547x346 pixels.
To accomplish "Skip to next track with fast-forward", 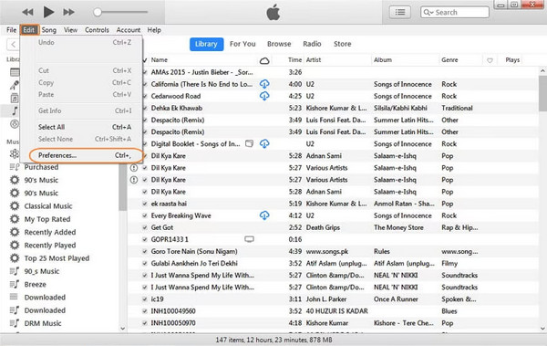I will click(x=68, y=12).
